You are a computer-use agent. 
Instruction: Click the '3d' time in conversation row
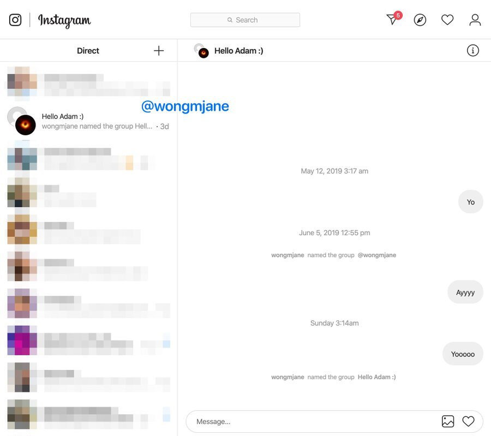tap(164, 126)
